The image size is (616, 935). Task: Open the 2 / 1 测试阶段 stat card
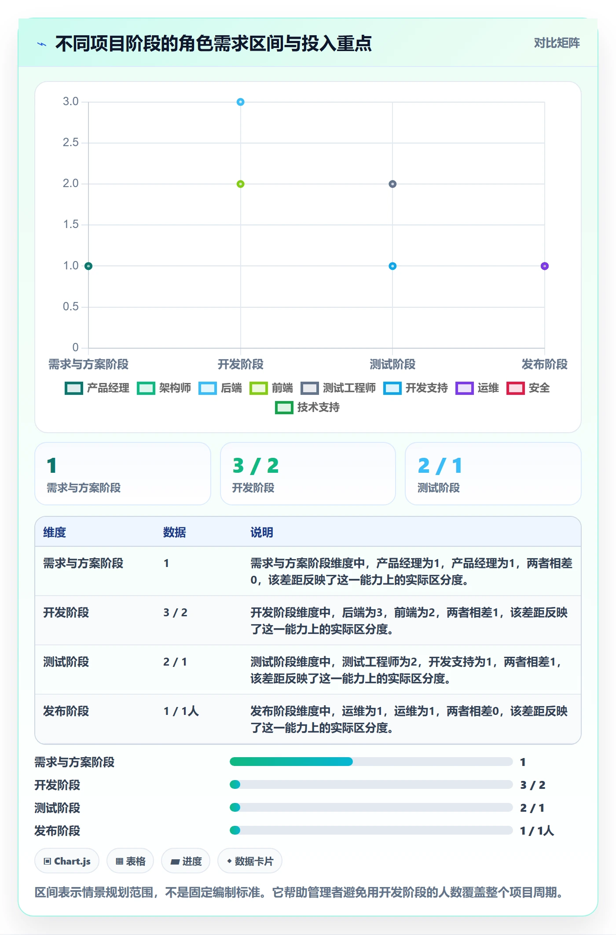[493, 474]
